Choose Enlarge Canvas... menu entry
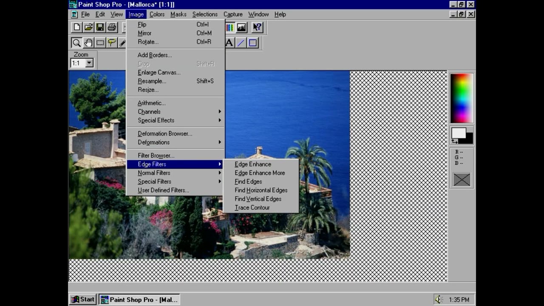 pyautogui.click(x=176, y=72)
